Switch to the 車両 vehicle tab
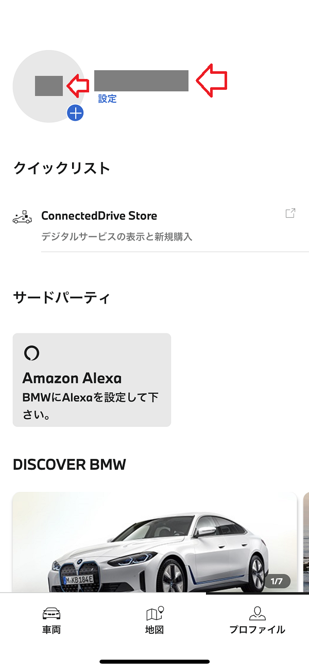This screenshot has height=670, width=309. 51,620
